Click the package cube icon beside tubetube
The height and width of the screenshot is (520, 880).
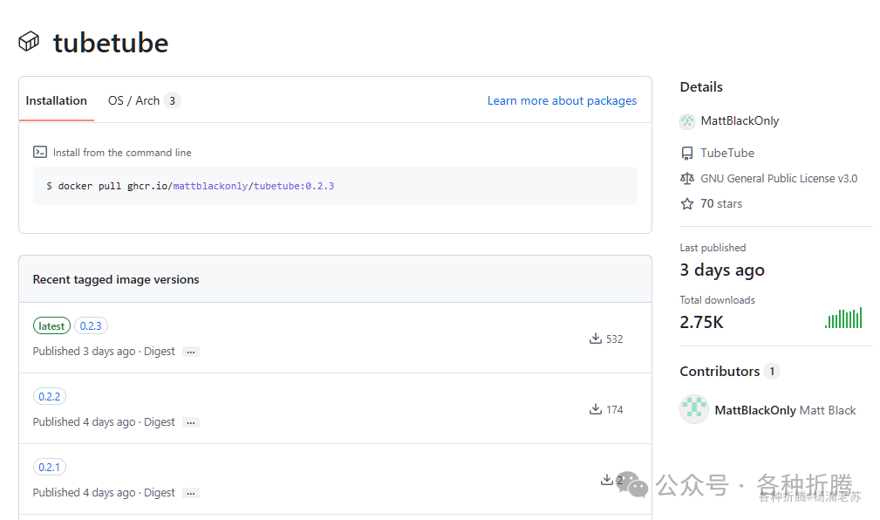click(29, 42)
